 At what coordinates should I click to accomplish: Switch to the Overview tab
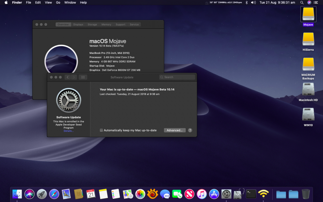(x=63, y=25)
